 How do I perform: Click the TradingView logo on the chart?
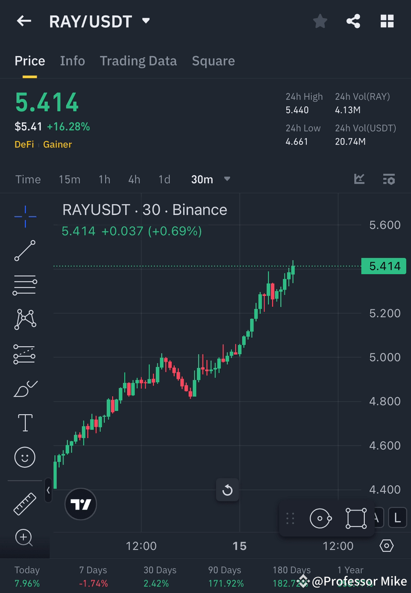pos(80,504)
